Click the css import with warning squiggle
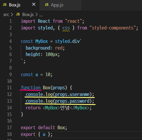Image resolution: width=142 pixels, height=140 pixels. [x=66, y=28]
